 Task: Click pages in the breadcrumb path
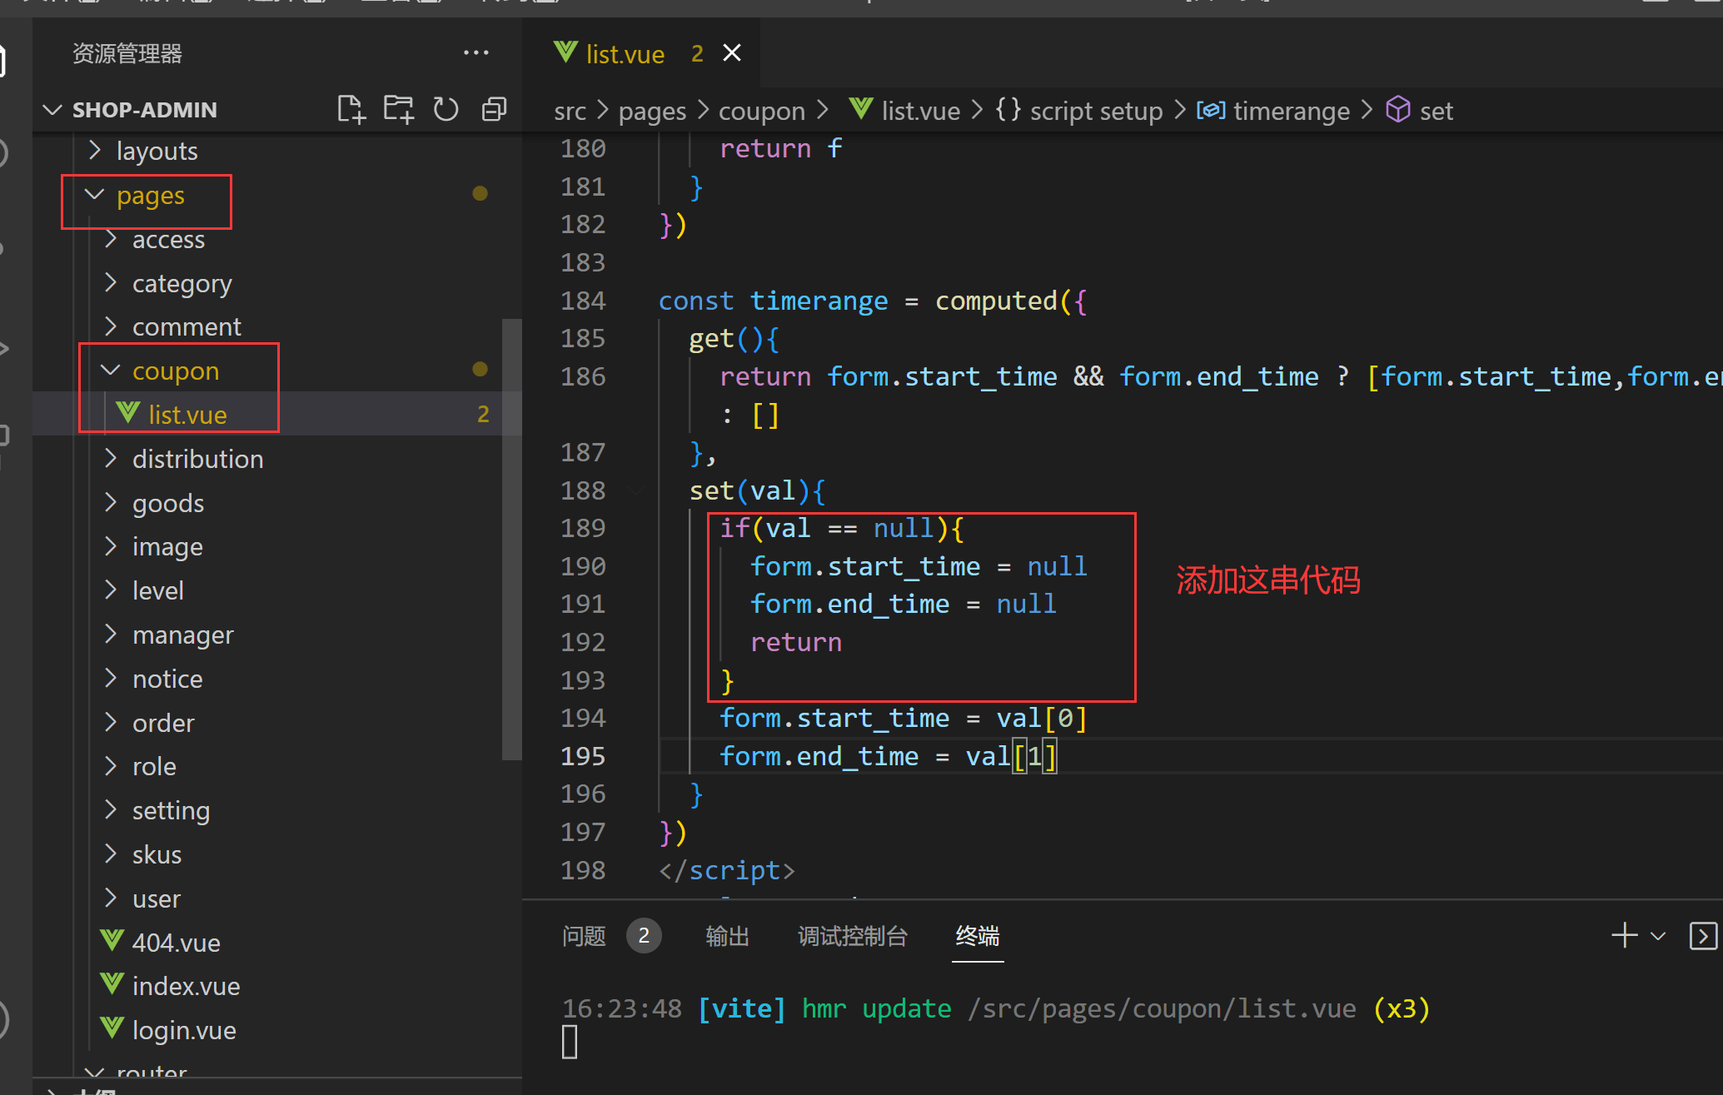coord(652,111)
